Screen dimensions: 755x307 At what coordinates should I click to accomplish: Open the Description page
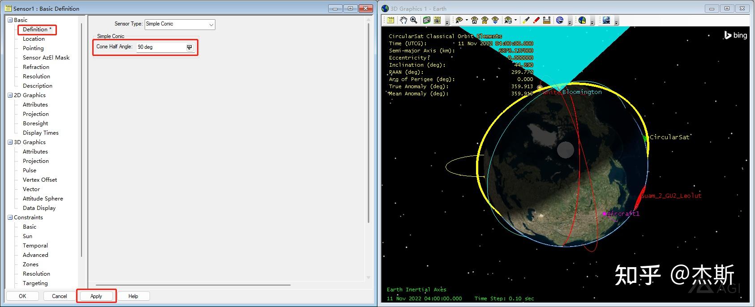(x=38, y=86)
